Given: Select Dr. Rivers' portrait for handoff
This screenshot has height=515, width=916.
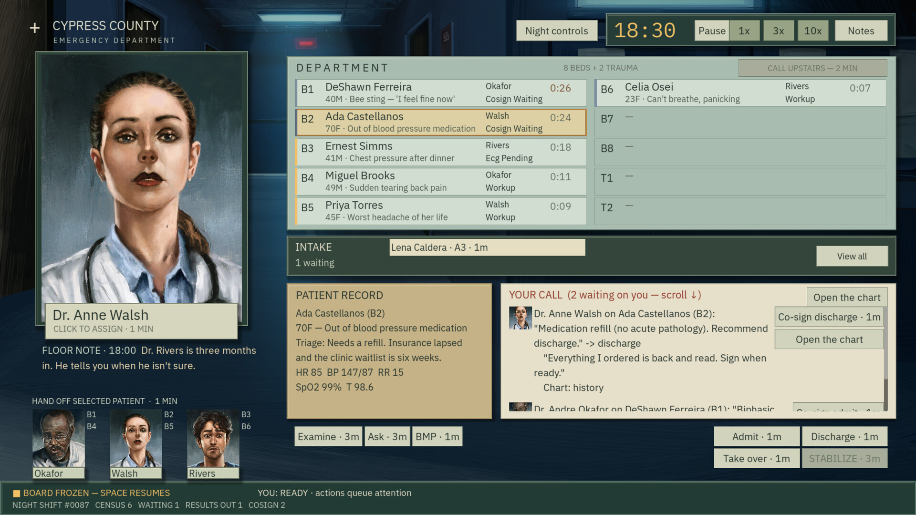Looking at the screenshot, I should click(213, 438).
